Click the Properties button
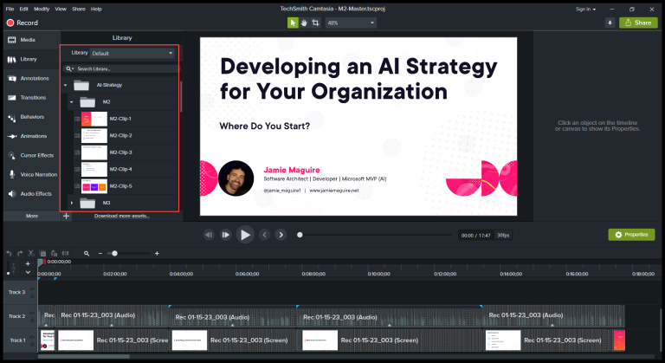665x363 pixels. pos(631,235)
